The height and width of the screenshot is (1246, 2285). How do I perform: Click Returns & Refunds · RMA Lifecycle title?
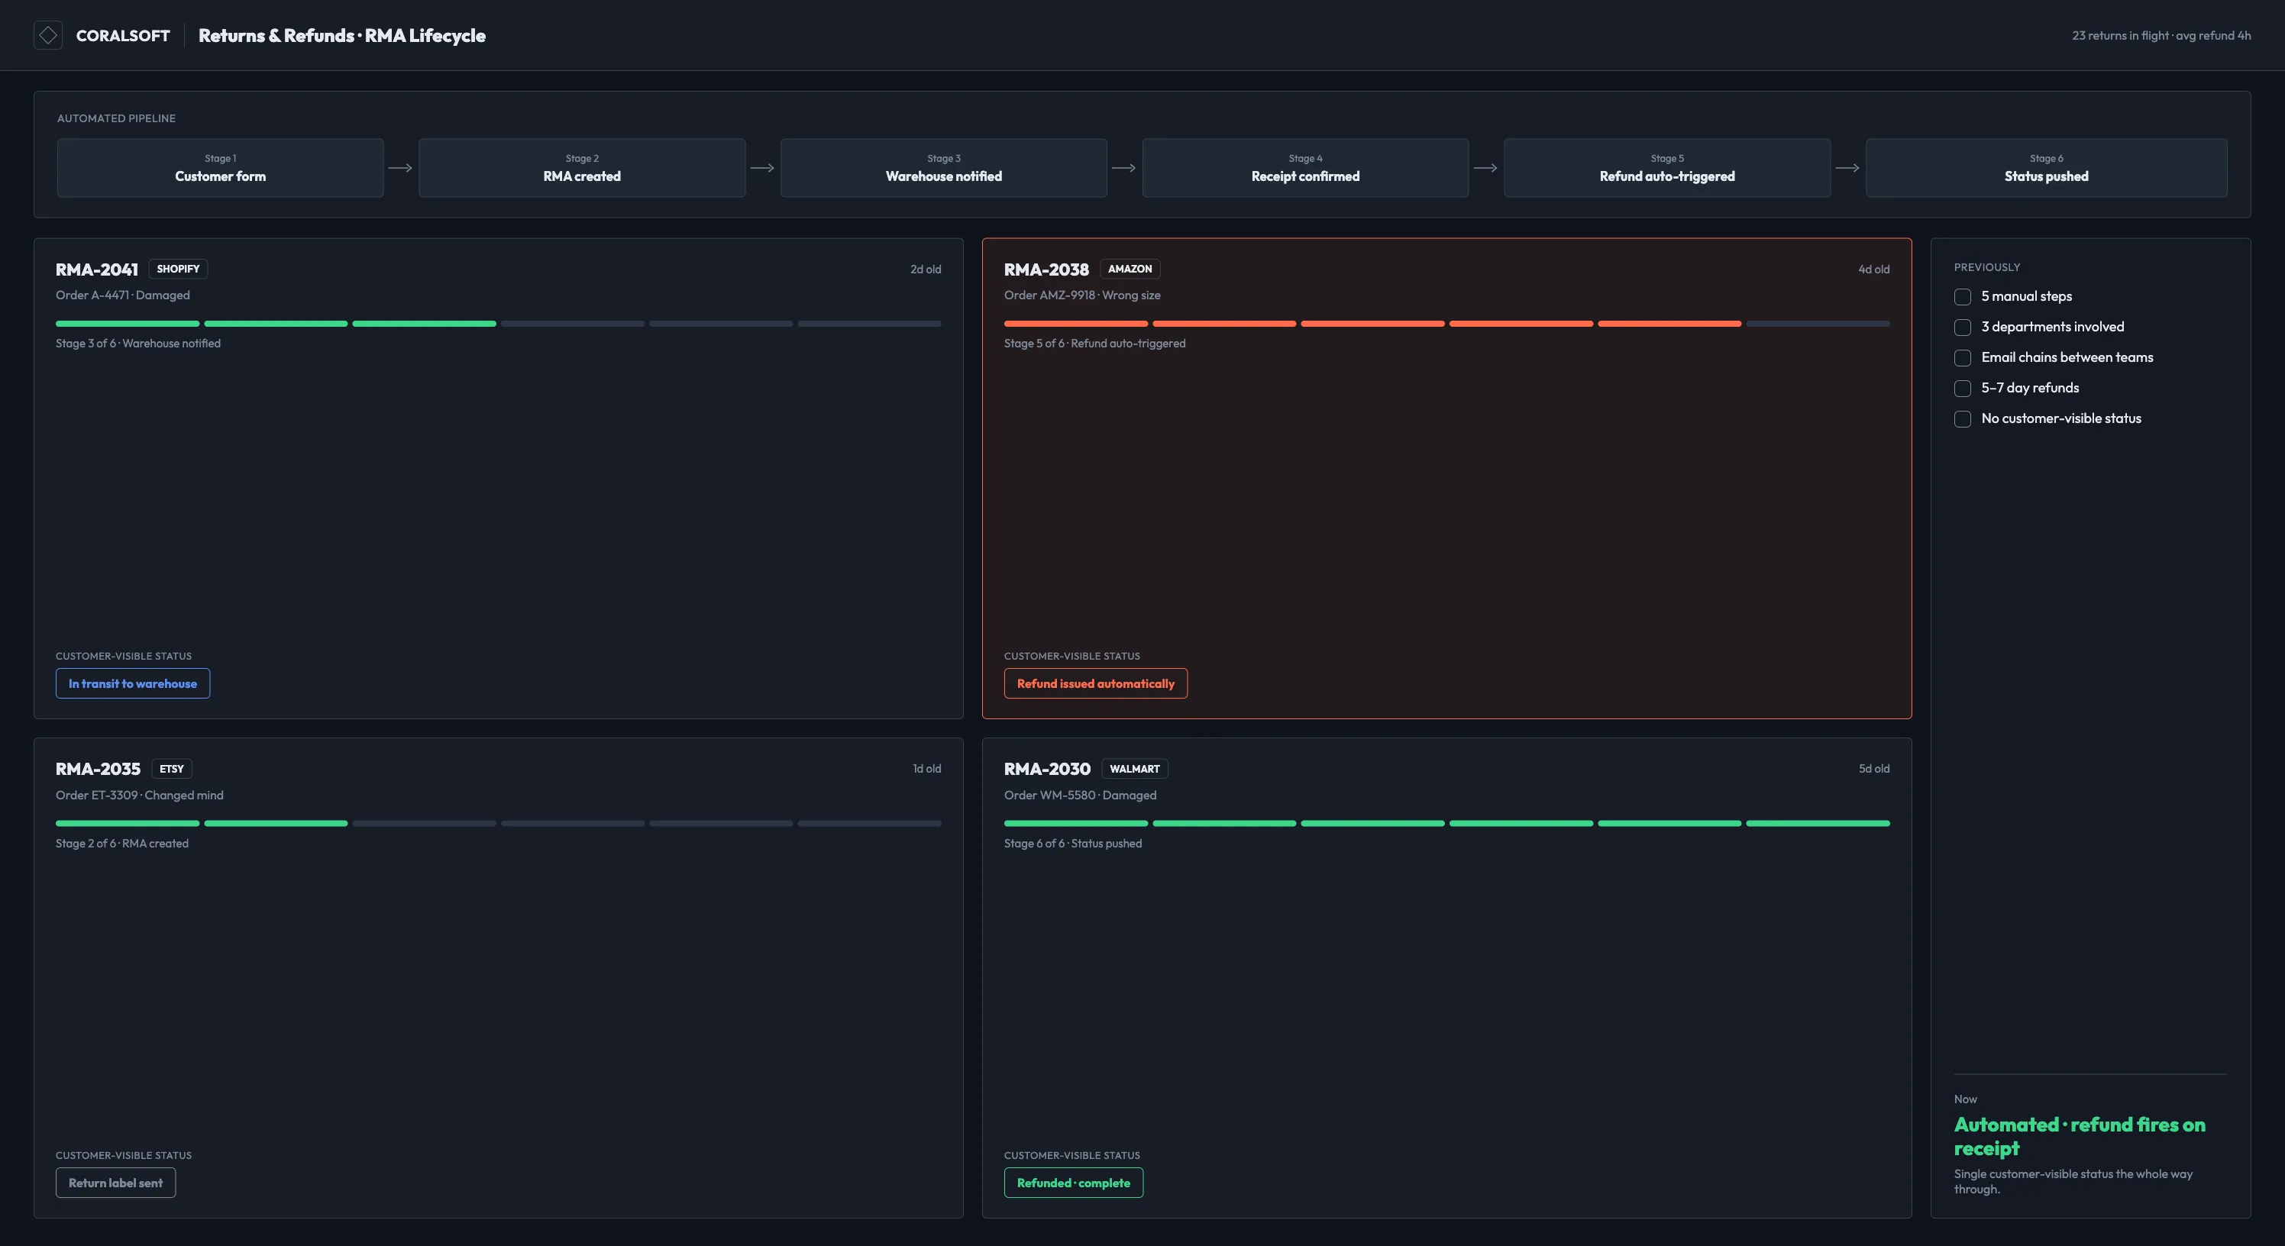tap(341, 35)
